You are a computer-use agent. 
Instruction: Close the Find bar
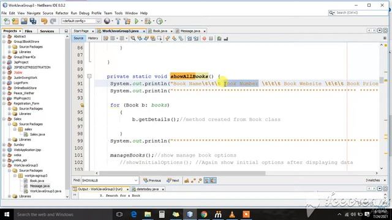[385, 180]
